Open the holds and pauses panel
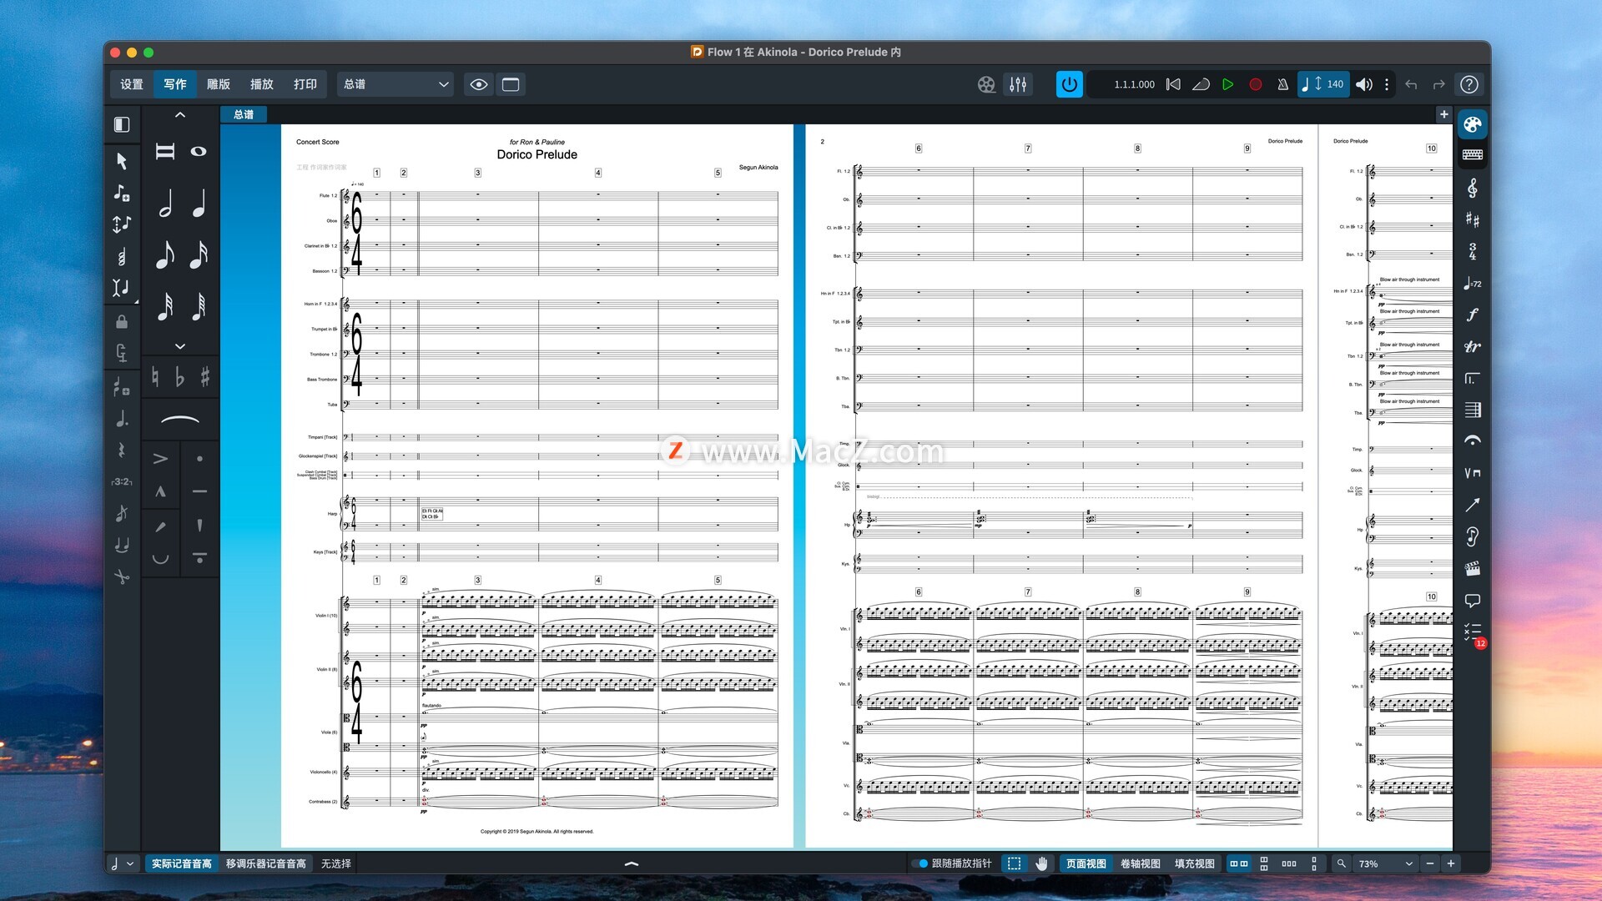The height and width of the screenshot is (901, 1602). [1472, 440]
